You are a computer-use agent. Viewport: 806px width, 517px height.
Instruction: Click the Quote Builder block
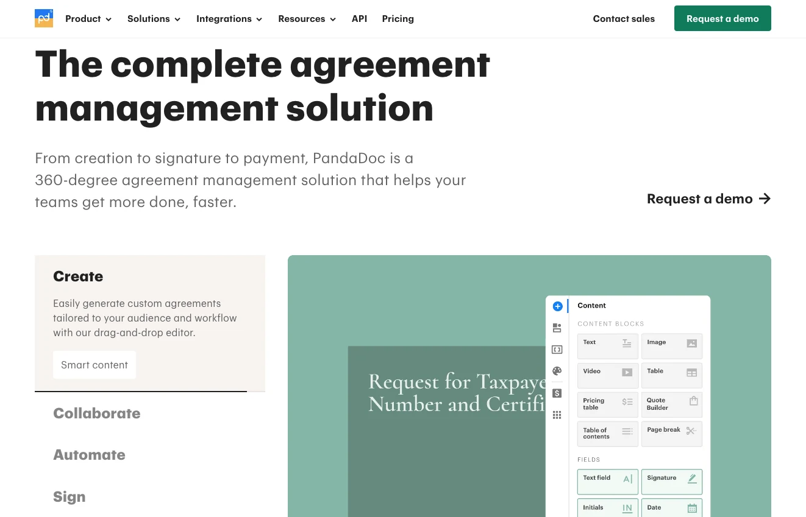coord(672,404)
